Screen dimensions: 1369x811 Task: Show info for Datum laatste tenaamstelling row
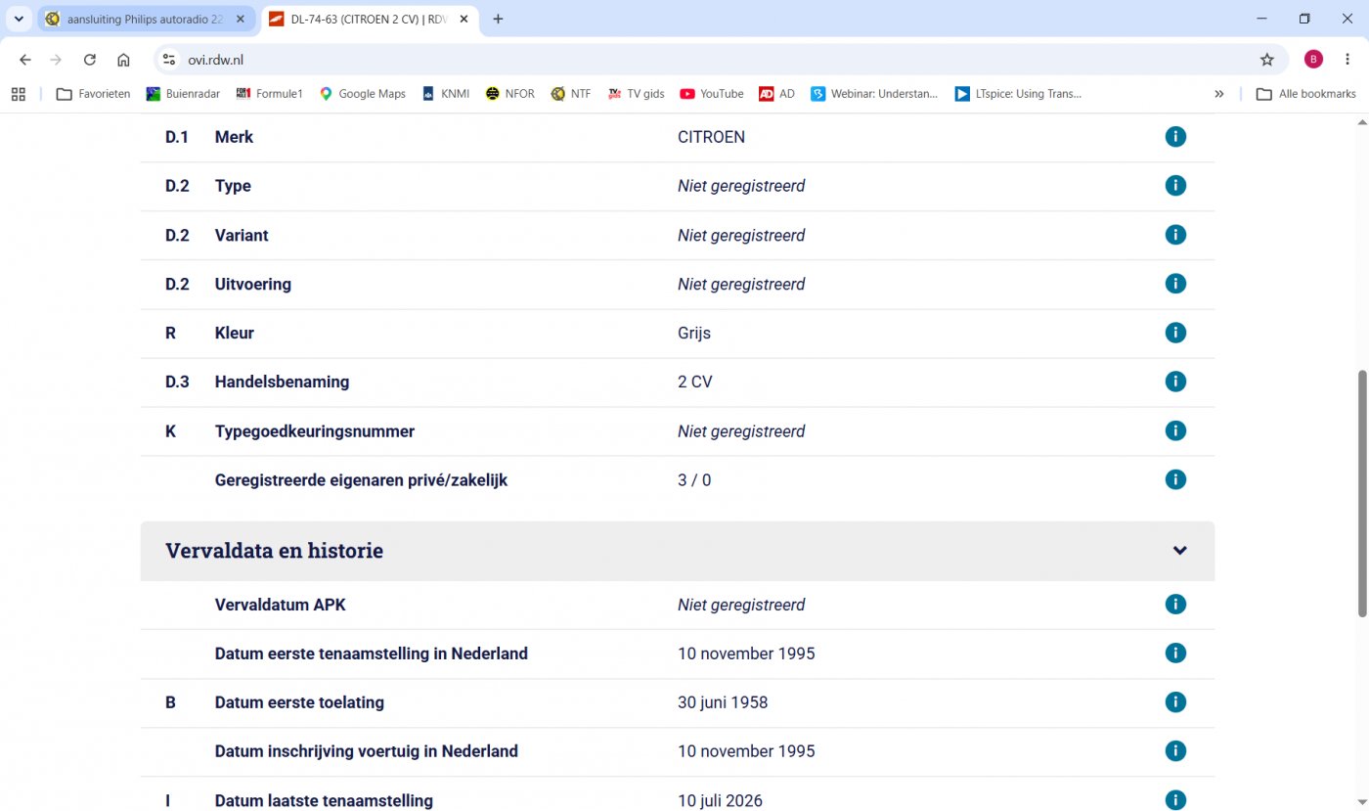click(1175, 800)
